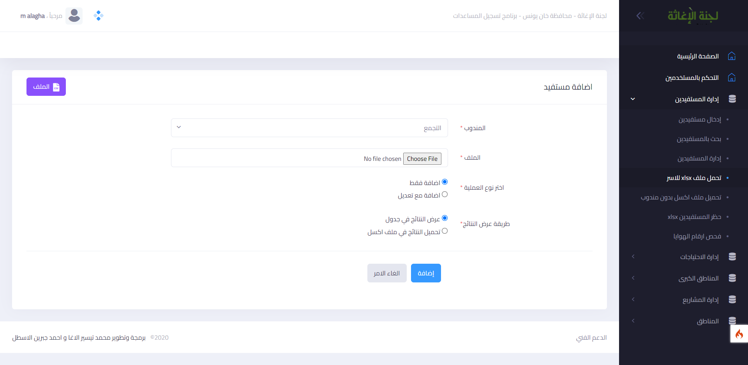Screen dimensions: 748x365
Task: Collapse the إدارة المستفيدين submenu chevron
Action: click(633, 99)
